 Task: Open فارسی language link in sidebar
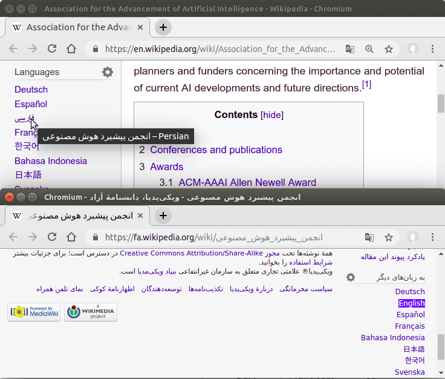pos(24,119)
